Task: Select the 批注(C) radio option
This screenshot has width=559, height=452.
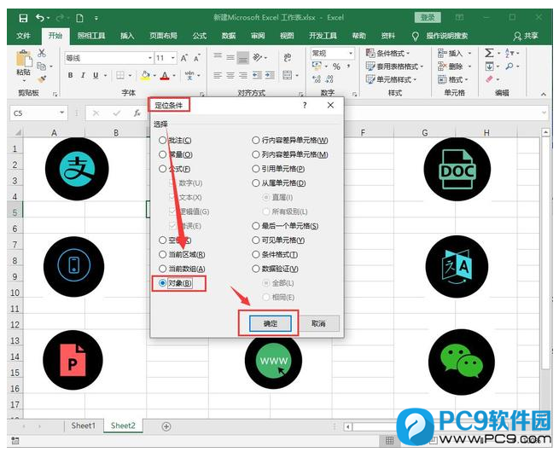Action: [175, 141]
